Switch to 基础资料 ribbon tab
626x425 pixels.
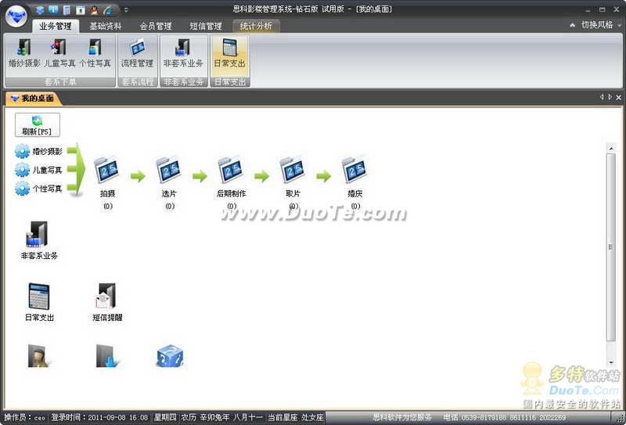pos(106,26)
